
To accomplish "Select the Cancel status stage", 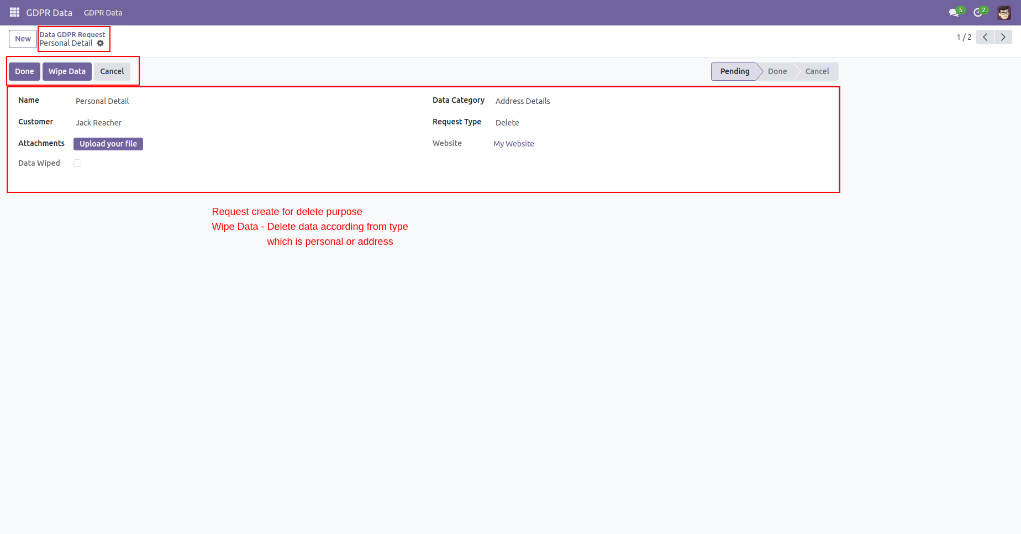I will coord(817,71).
